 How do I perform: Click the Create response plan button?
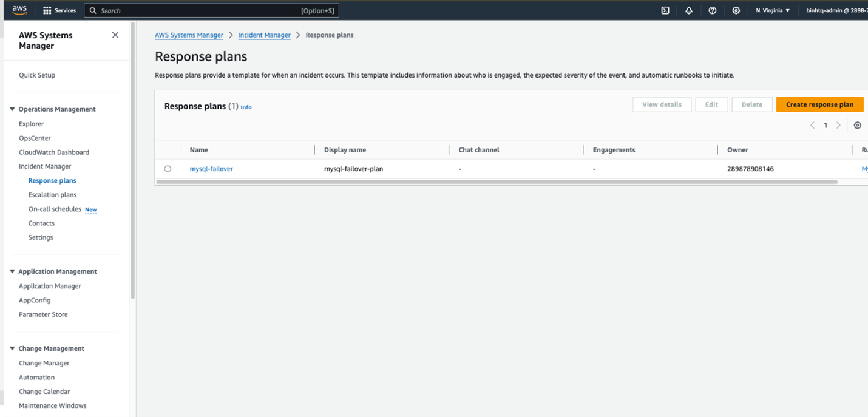[819, 104]
